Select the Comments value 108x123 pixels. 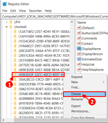coord(89,38)
